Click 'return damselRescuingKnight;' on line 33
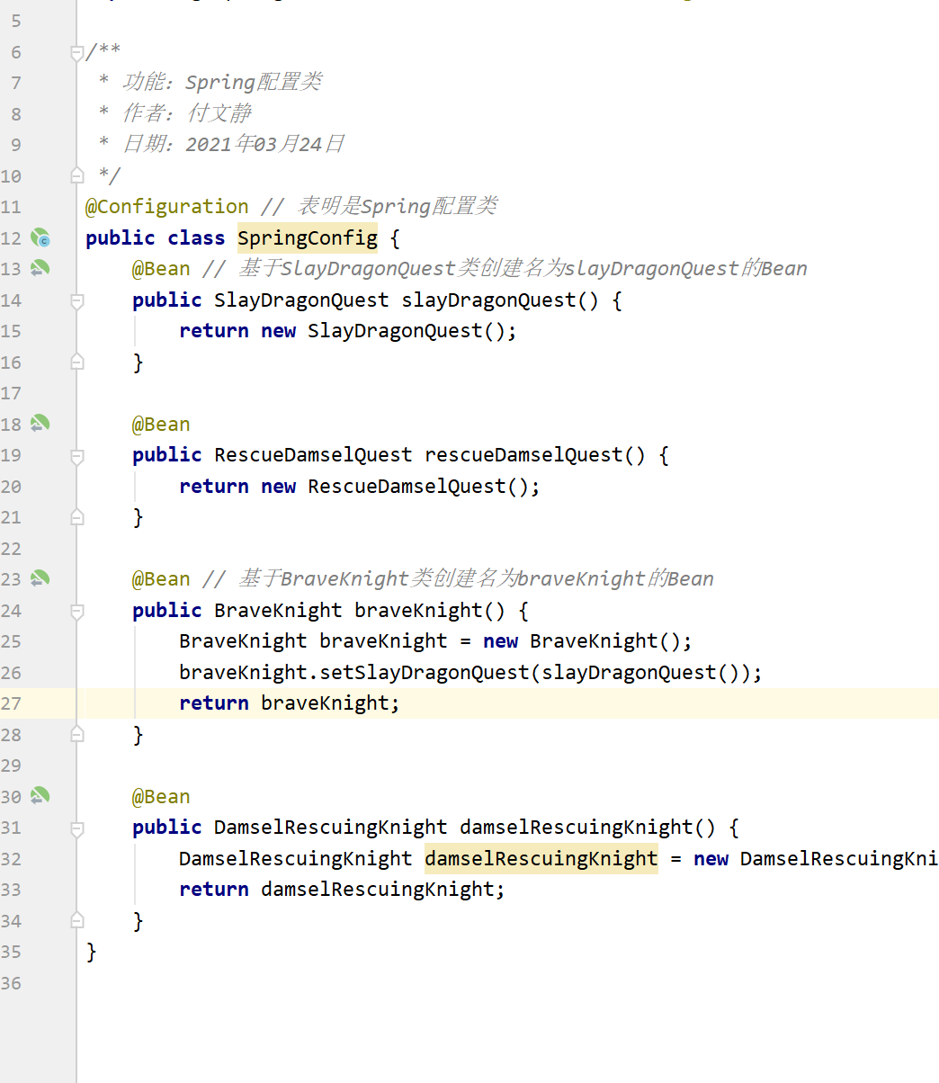 click(343, 890)
